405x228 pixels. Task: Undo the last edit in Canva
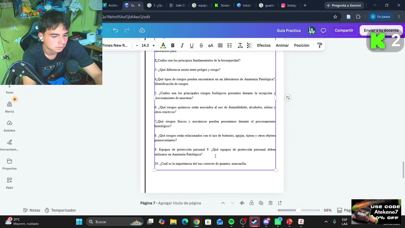click(x=115, y=30)
